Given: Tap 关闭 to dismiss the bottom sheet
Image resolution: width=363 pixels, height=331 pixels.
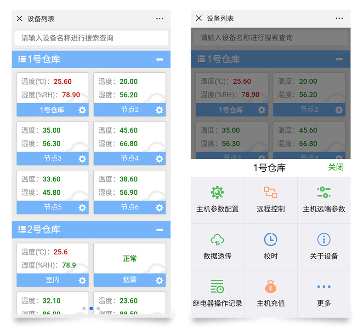Looking at the screenshot, I should 336,167.
